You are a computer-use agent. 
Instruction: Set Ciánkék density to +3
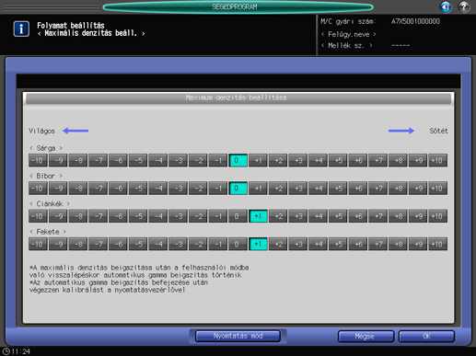pos(298,216)
